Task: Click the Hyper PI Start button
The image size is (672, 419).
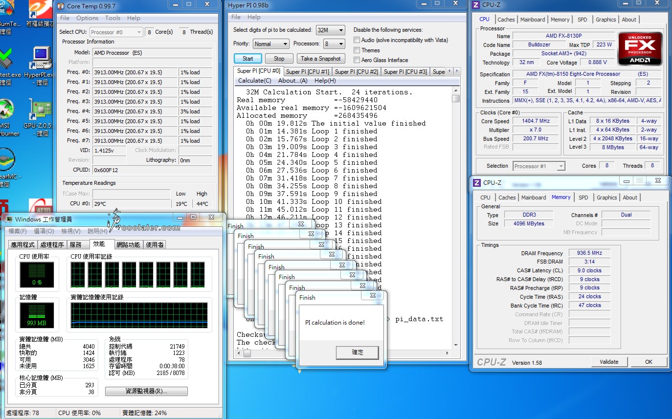Action: (247, 58)
